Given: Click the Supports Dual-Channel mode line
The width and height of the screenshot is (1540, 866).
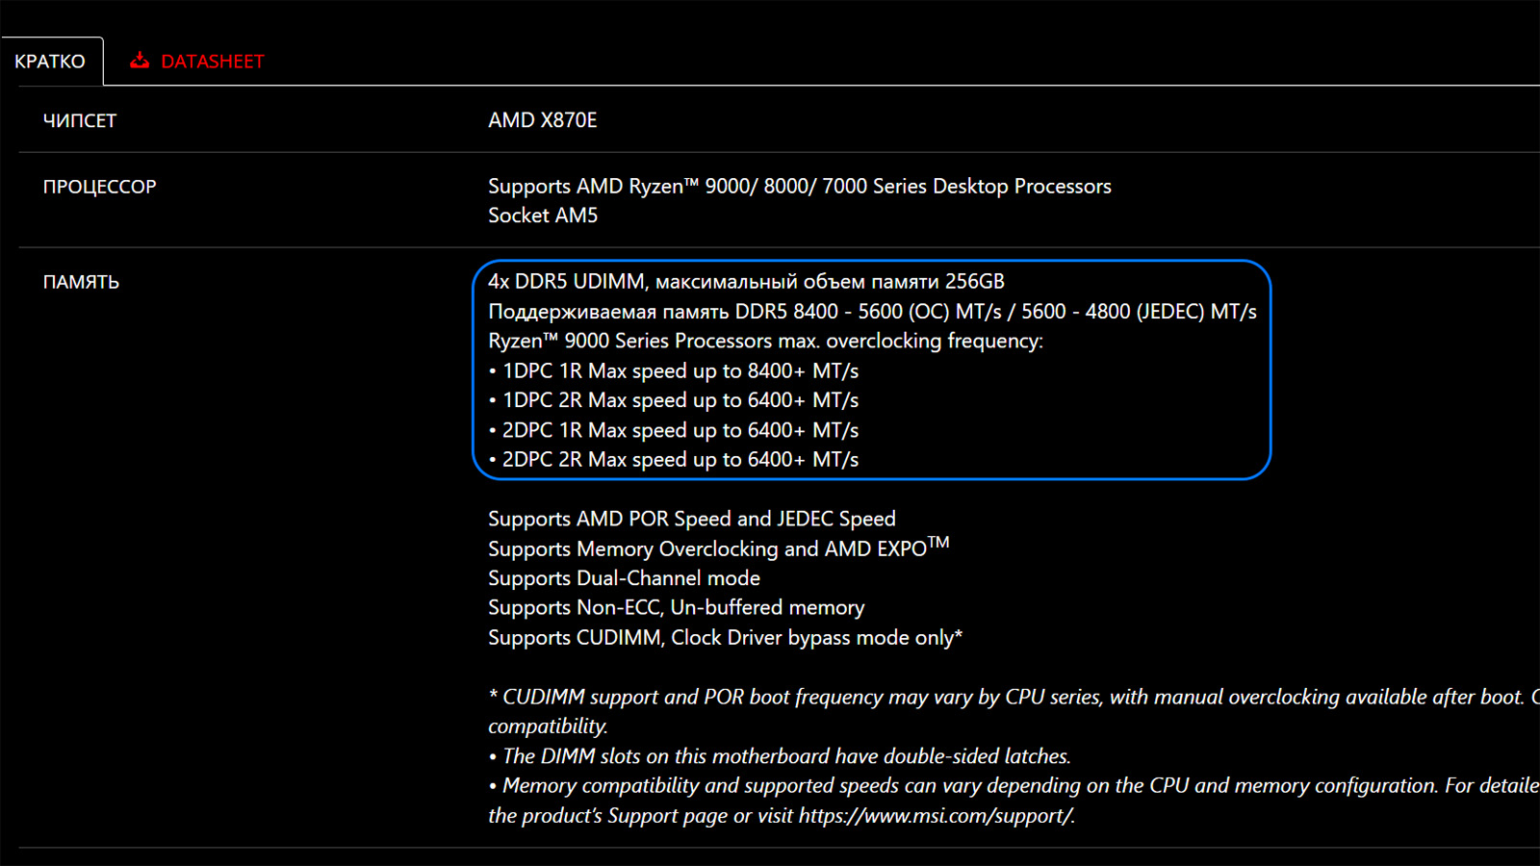Looking at the screenshot, I should coord(624,578).
